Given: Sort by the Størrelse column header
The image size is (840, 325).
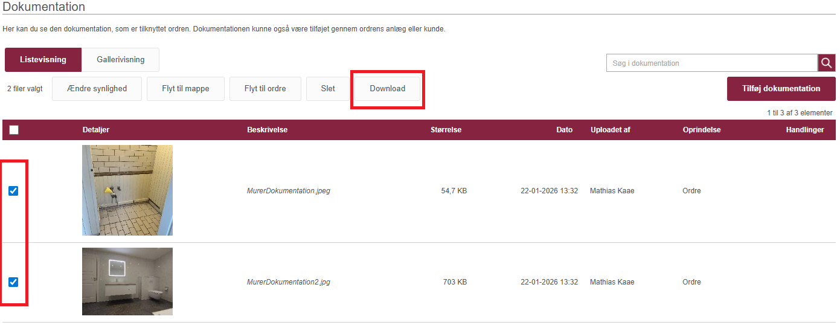Looking at the screenshot, I should (446, 130).
